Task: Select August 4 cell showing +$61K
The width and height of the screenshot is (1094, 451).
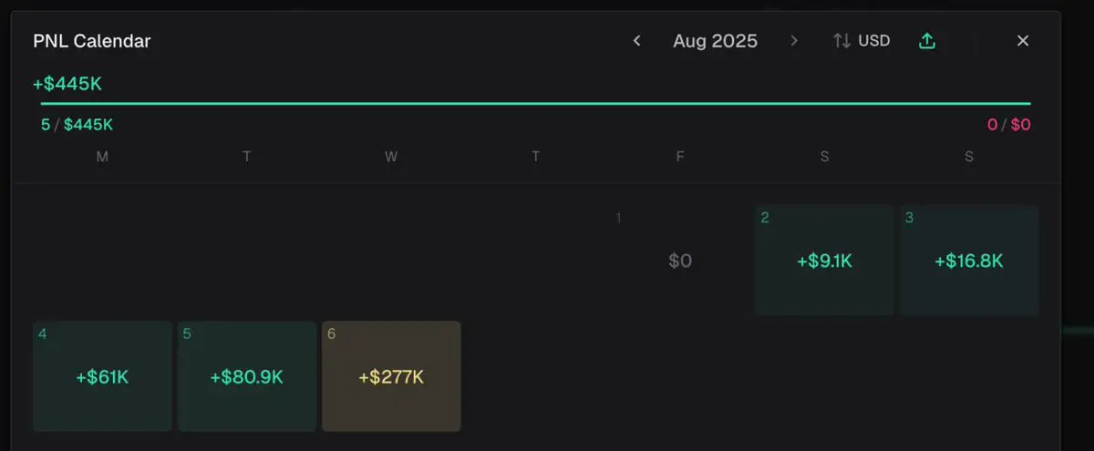Action: point(102,376)
